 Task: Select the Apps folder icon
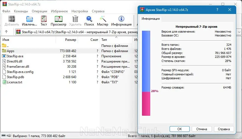tap(4, 51)
